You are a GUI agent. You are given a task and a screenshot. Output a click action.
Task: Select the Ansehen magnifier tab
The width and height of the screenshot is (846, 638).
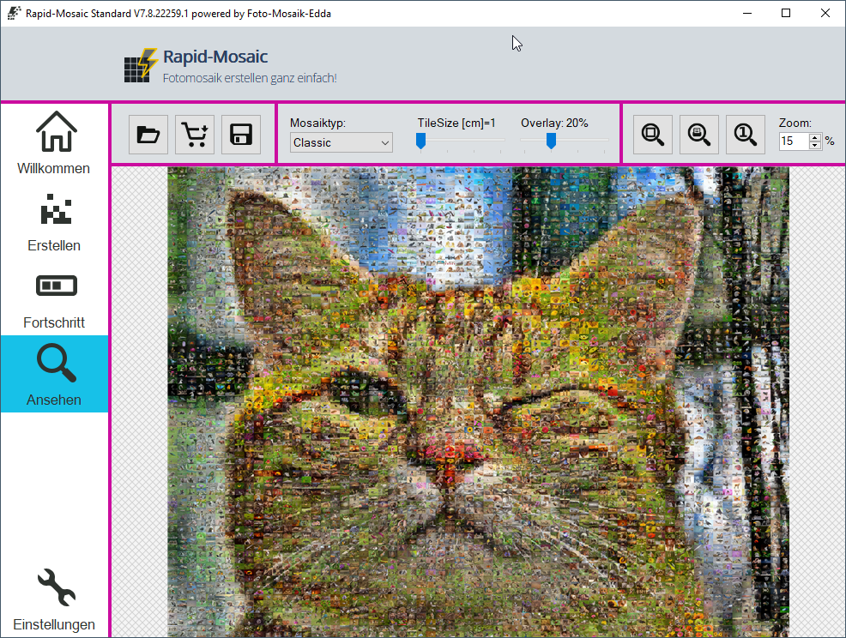tap(54, 374)
